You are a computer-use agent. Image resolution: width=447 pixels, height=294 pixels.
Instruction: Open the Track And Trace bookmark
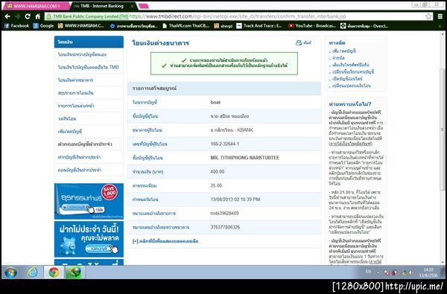tap(259, 26)
